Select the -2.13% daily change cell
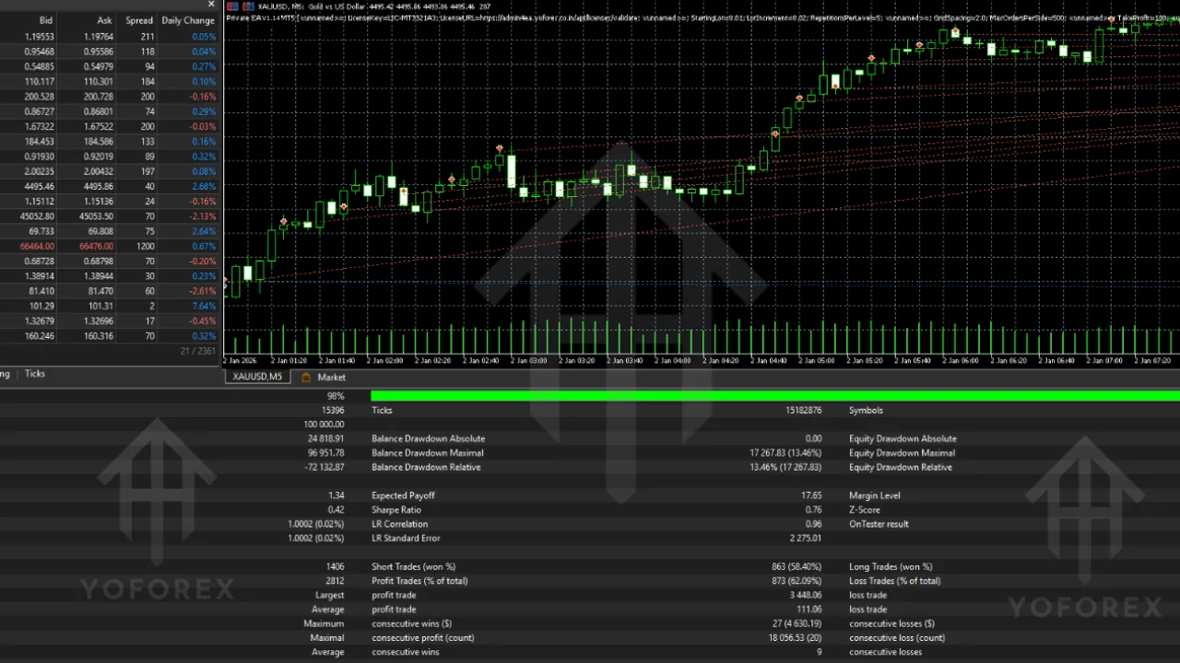 click(x=203, y=216)
